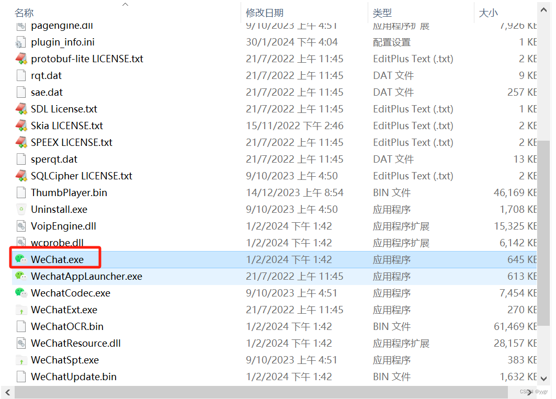This screenshot has height=399, width=556.
Task: Click the Skia LICENSE.txt EditPlus icon
Action: point(21,126)
